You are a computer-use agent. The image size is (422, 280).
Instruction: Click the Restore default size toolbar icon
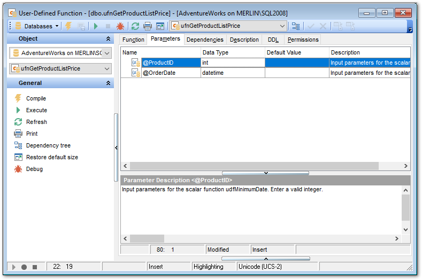[160, 26]
